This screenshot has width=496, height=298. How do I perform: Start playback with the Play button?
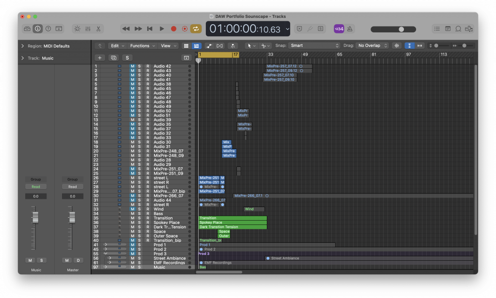pyautogui.click(x=162, y=29)
